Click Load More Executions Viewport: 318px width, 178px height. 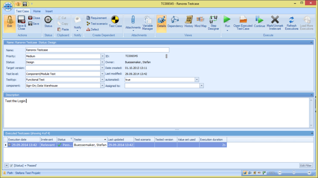click(307, 23)
